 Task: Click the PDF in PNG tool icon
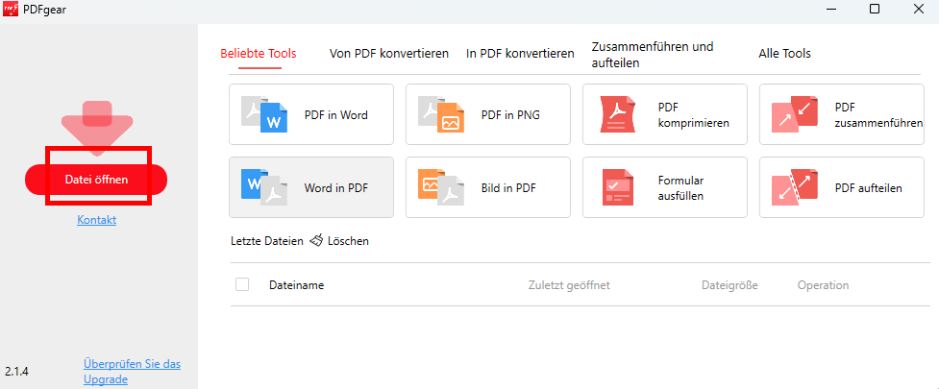(x=441, y=114)
